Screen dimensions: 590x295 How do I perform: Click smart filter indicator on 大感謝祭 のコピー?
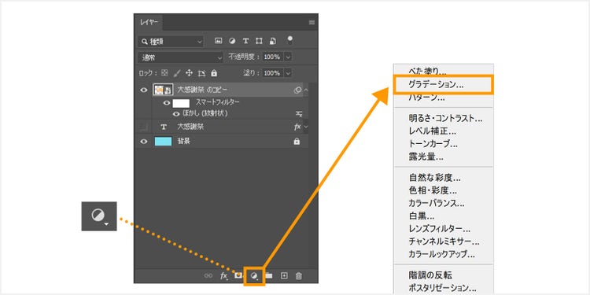tap(297, 90)
